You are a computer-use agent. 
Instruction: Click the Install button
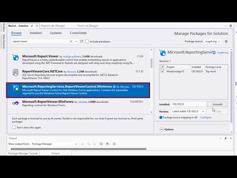217,111
